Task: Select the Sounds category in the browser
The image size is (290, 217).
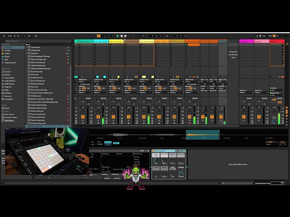Action: (x=8, y=72)
